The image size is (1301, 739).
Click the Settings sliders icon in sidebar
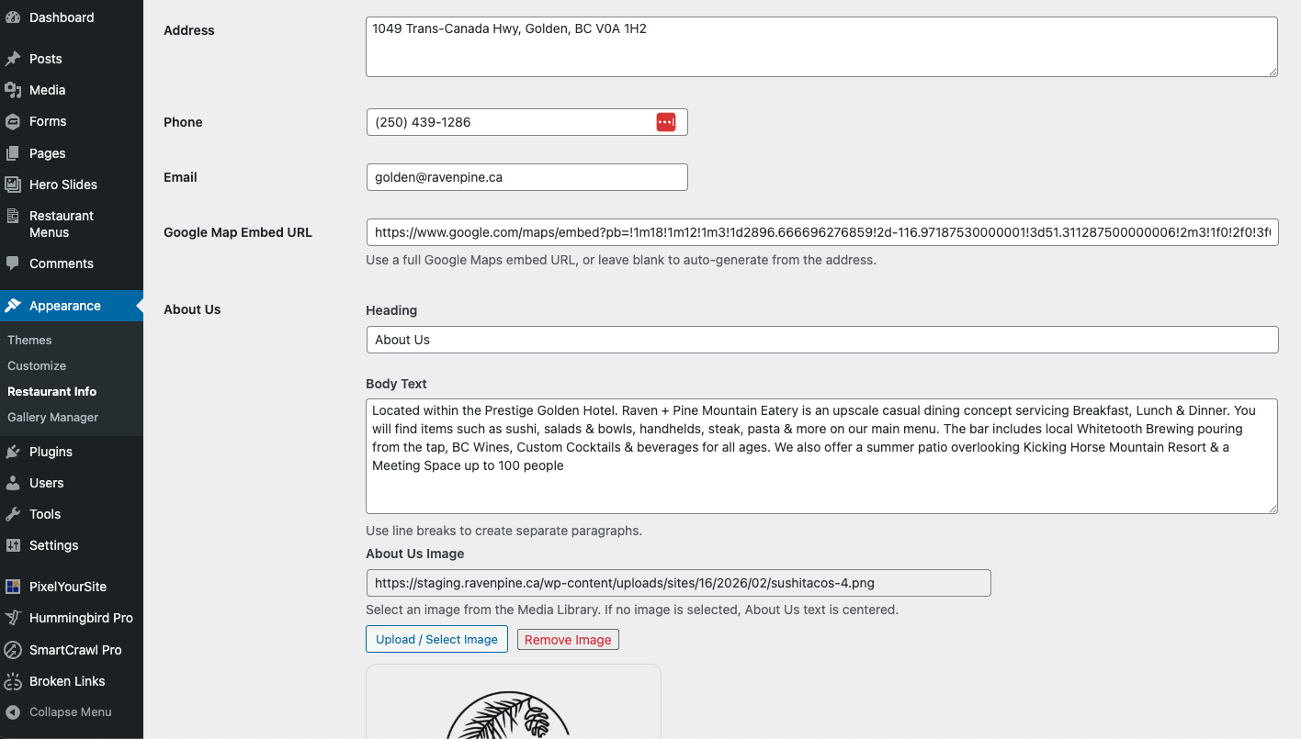(x=13, y=545)
